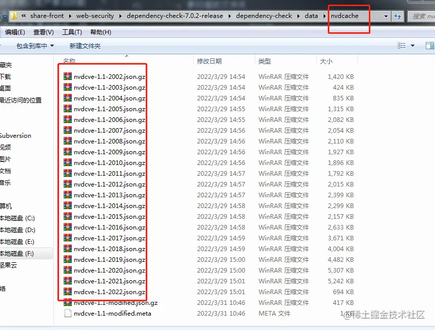The width and height of the screenshot is (435, 330).
Task: Click date cell 2022/3/31 10:46 of modified.meta
Action: point(221,314)
